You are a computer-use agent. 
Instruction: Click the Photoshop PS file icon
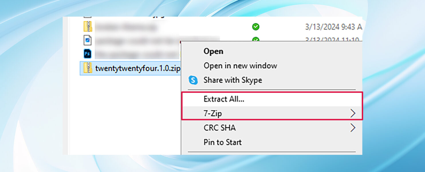88,53
